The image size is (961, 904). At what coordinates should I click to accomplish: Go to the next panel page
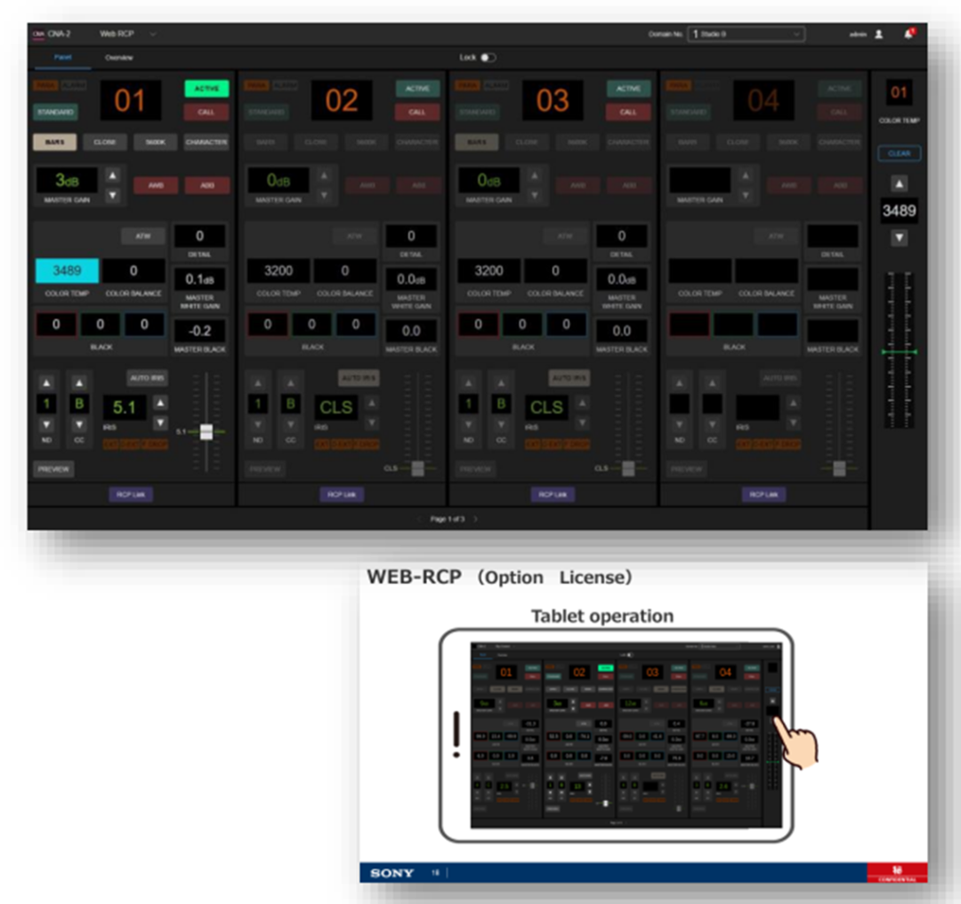pyautogui.click(x=475, y=519)
